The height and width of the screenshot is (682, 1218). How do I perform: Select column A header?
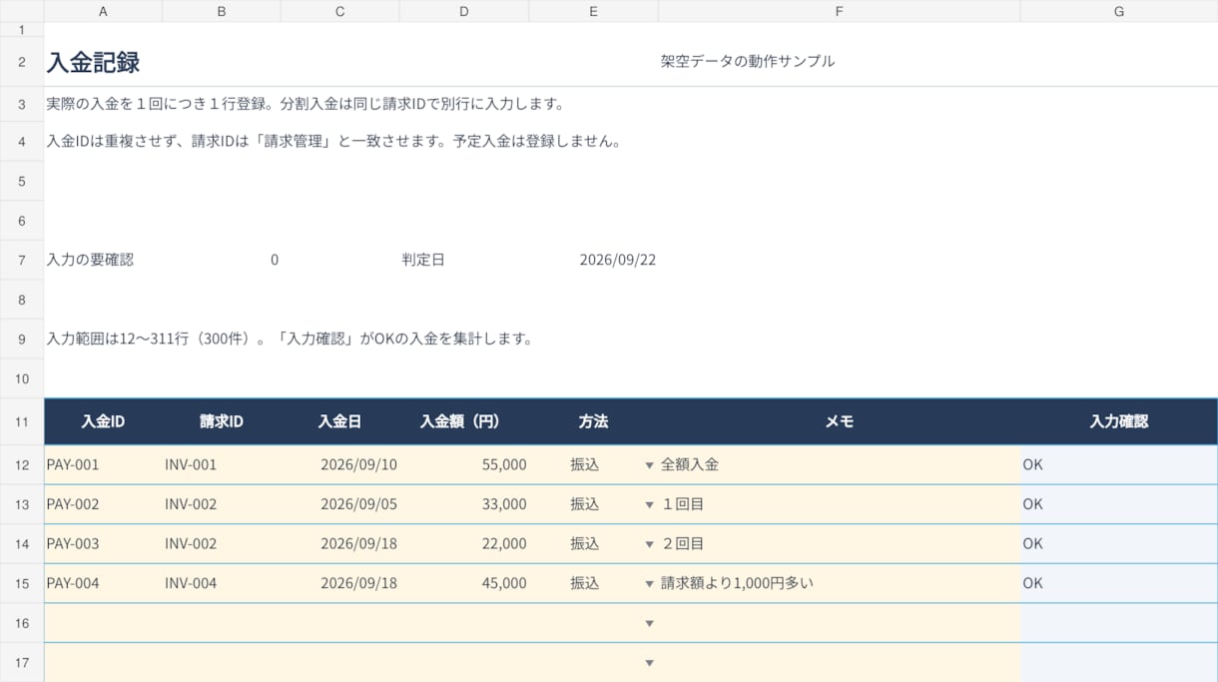(x=103, y=11)
